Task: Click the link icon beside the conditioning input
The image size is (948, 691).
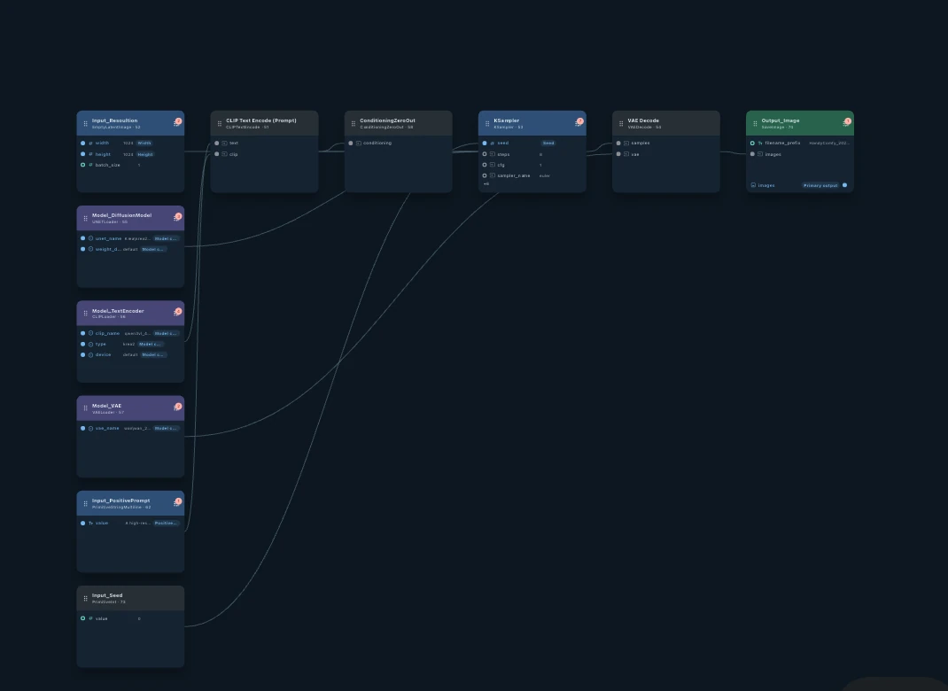Action: click(359, 144)
